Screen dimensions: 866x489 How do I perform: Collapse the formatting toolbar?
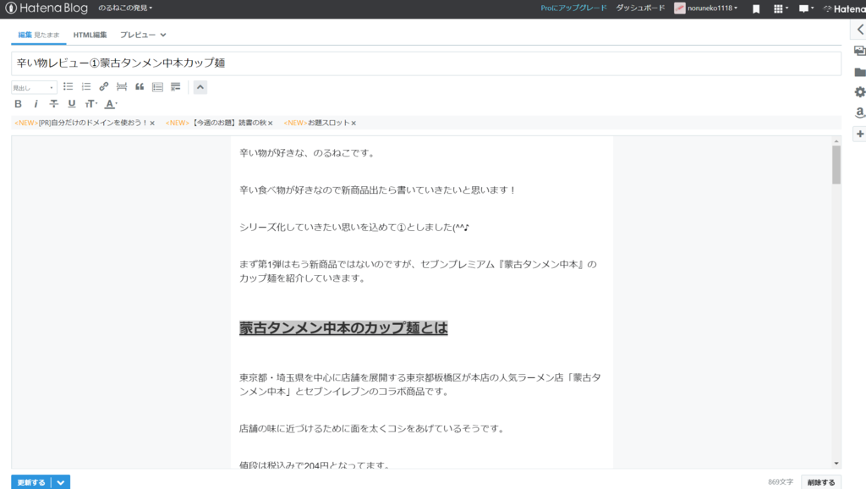[x=200, y=87]
